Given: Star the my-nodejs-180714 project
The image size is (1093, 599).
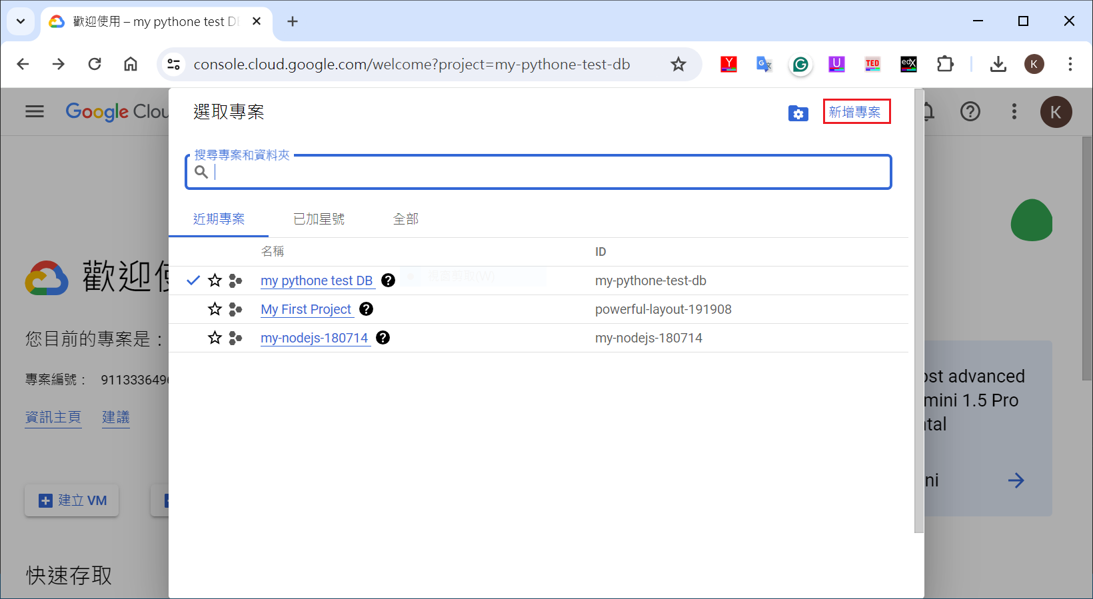Looking at the screenshot, I should pos(215,338).
